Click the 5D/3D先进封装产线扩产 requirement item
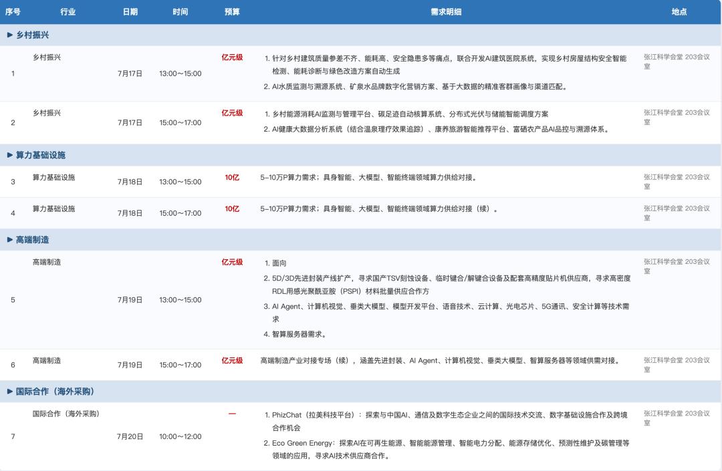 451,285
